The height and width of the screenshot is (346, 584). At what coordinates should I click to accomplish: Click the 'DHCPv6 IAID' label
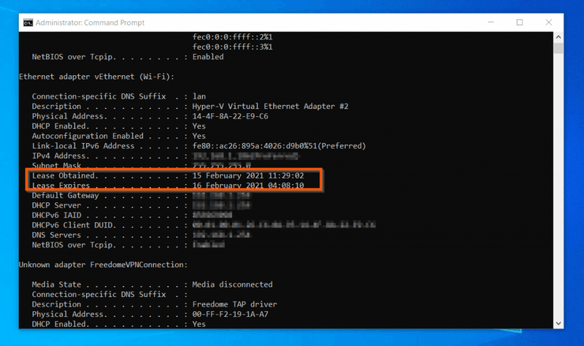[56, 215]
